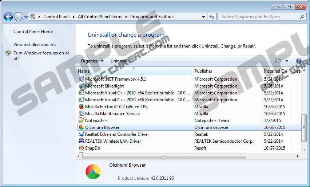Click the Back navigation arrow
Image resolution: width=310 pixels, height=187 pixels.
tap(8, 17)
